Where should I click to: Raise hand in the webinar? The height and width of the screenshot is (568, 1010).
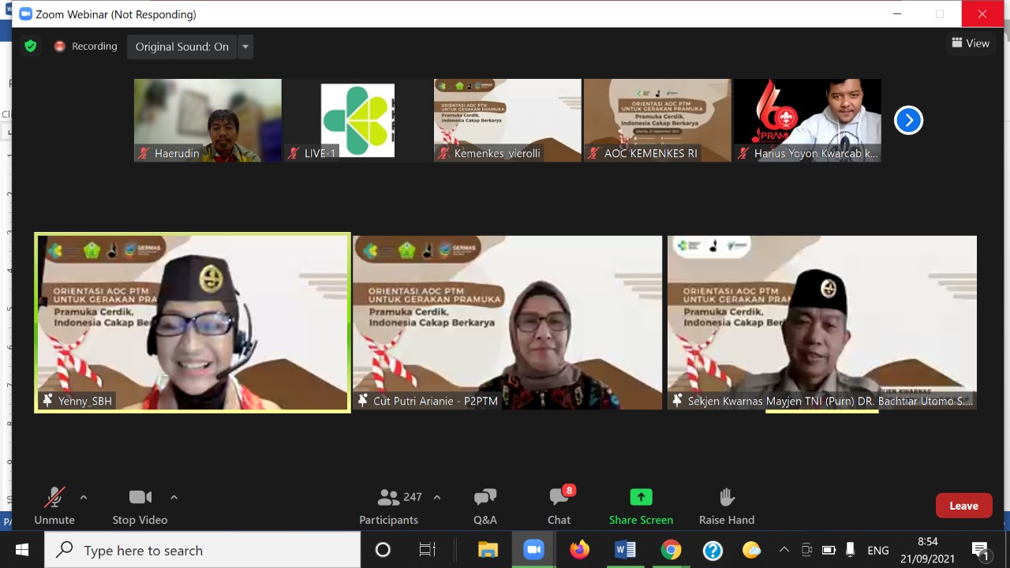(x=726, y=505)
